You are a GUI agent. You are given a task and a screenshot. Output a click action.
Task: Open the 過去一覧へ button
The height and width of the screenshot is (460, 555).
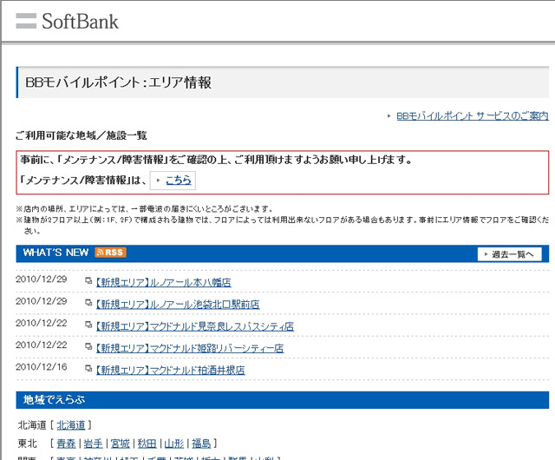pos(509,254)
